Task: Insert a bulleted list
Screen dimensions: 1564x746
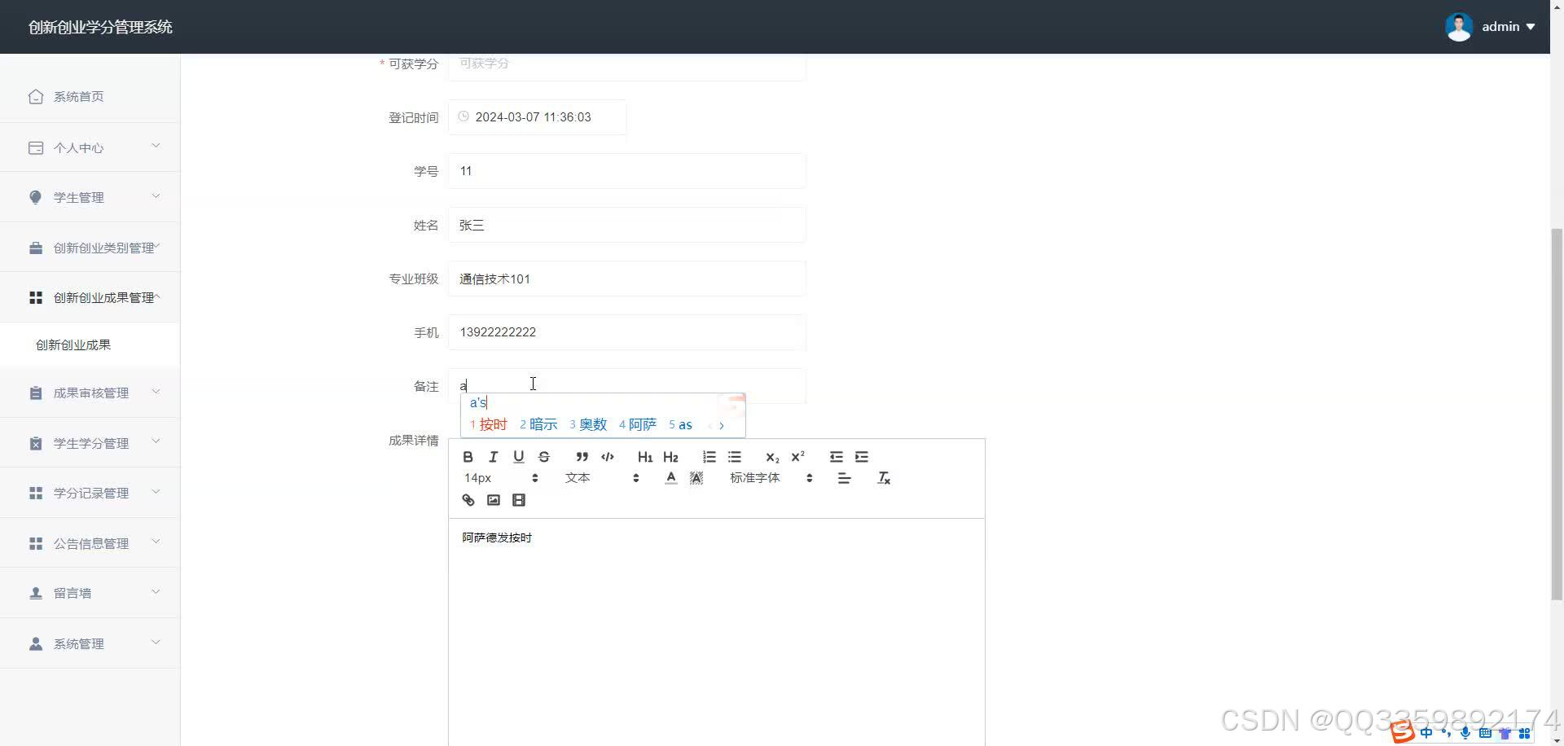Action: 735,457
